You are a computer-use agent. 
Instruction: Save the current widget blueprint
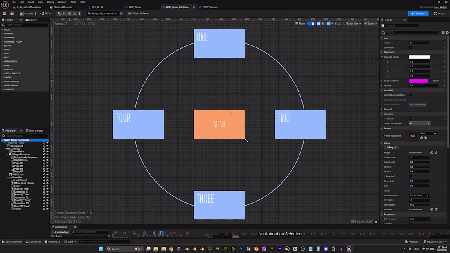click(x=4, y=13)
